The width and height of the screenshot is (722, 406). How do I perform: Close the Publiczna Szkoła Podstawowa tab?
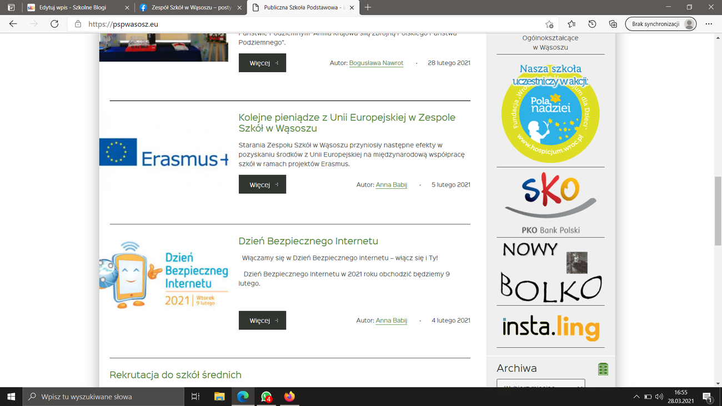(352, 8)
